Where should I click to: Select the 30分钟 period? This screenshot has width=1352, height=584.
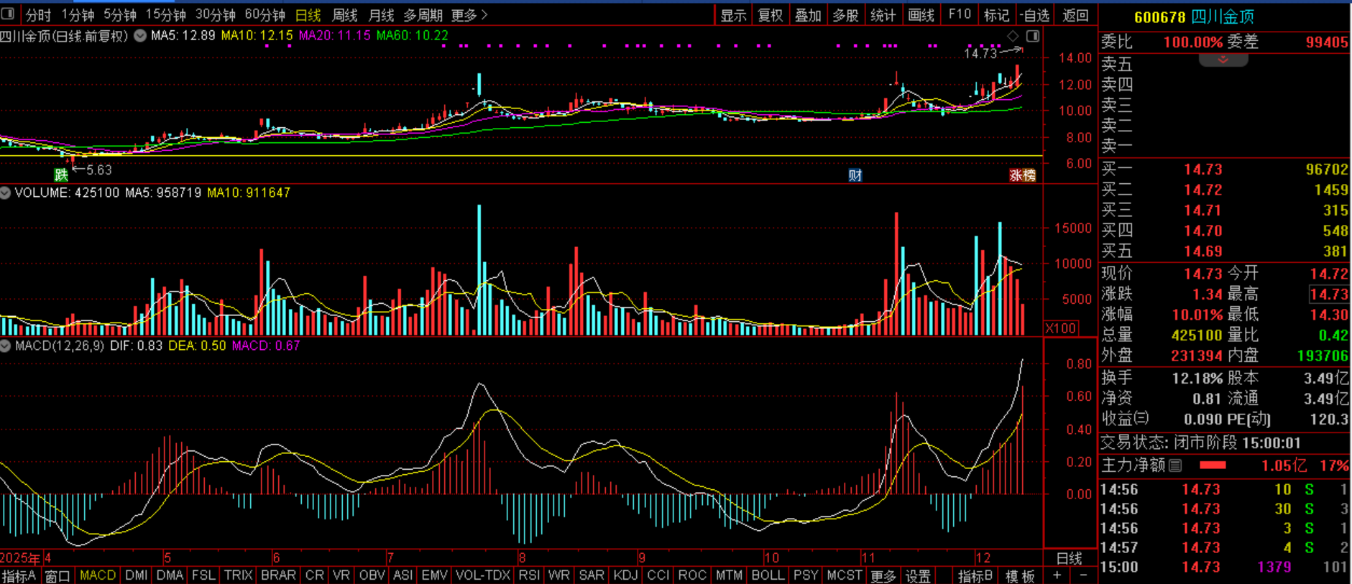(216, 14)
